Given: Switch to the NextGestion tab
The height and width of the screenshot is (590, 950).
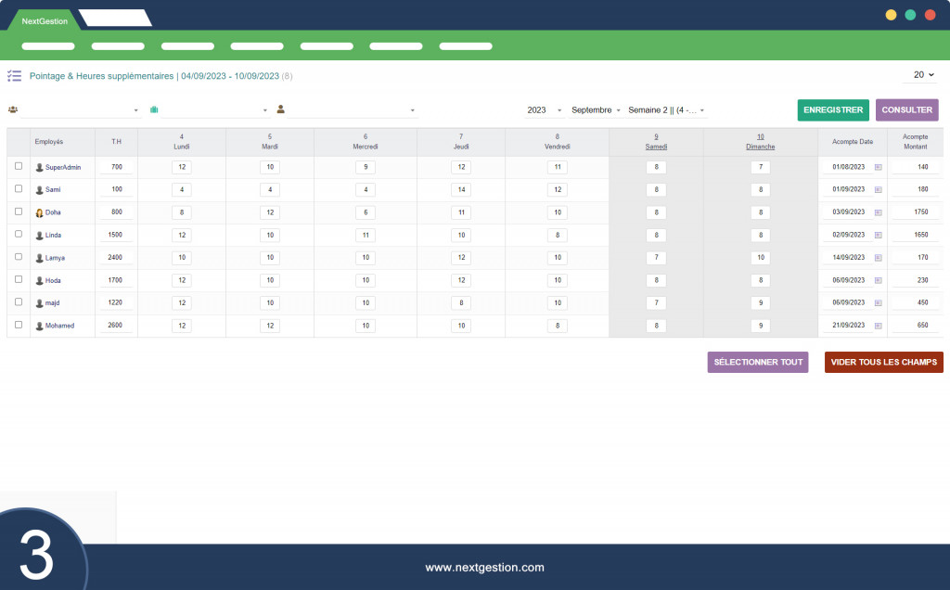Looking at the screenshot, I should [45, 21].
